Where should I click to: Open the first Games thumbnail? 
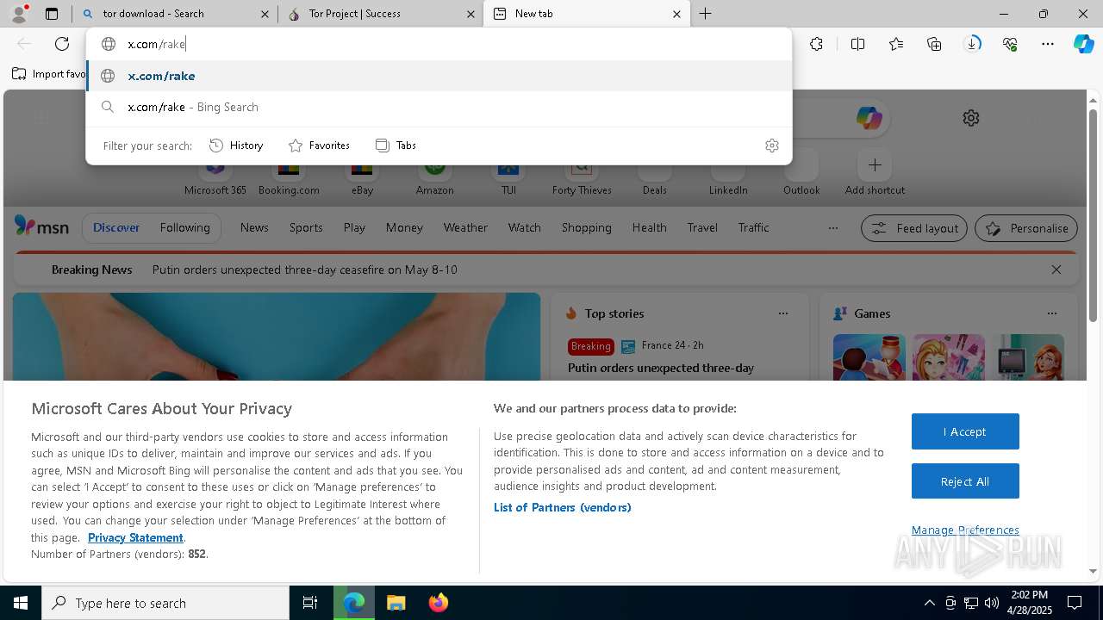(869, 356)
